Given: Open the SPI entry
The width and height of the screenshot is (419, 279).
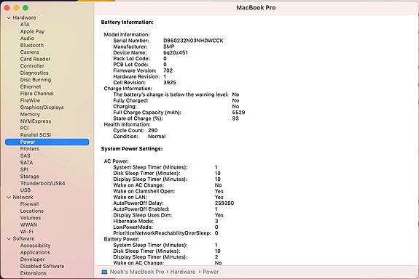Looking at the screenshot, I should (24, 169).
